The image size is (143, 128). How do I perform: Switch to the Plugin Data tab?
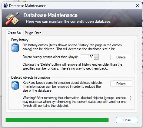point(33,33)
